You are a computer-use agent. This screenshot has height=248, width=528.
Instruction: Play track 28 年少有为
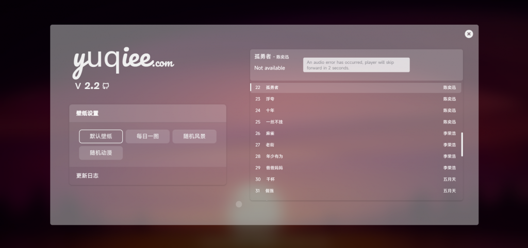click(x=356, y=156)
